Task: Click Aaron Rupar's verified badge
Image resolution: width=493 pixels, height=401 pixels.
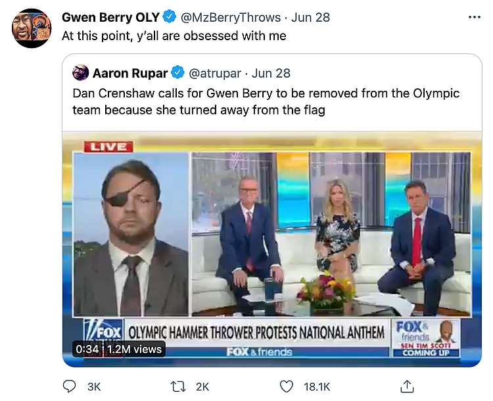Action: tap(177, 72)
